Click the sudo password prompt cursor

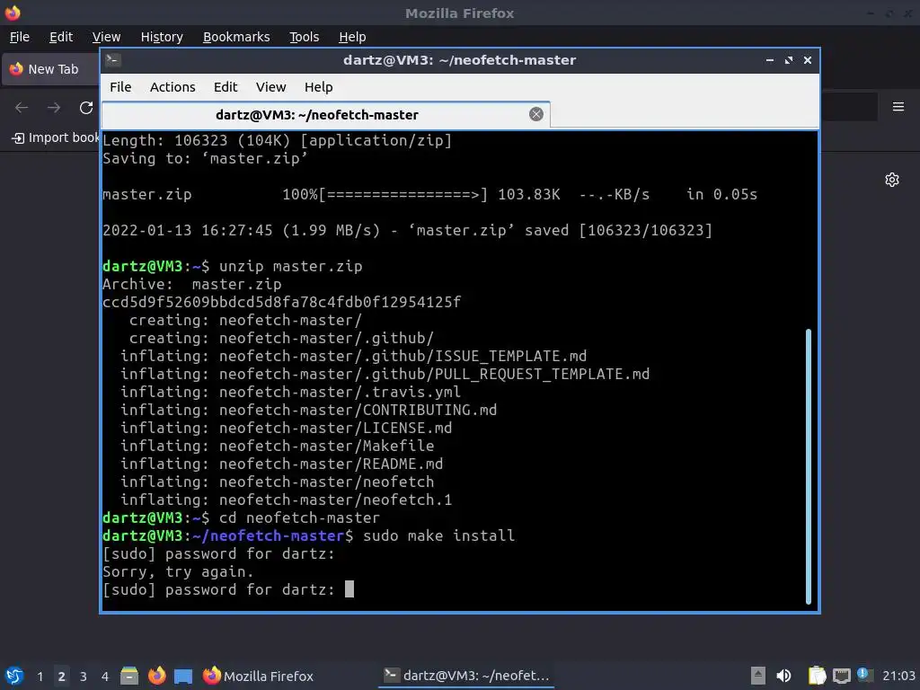click(x=349, y=589)
